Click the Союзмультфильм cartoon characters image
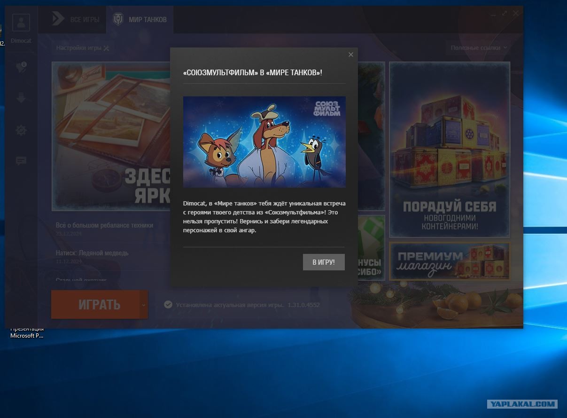The image size is (567, 418). tap(264, 142)
